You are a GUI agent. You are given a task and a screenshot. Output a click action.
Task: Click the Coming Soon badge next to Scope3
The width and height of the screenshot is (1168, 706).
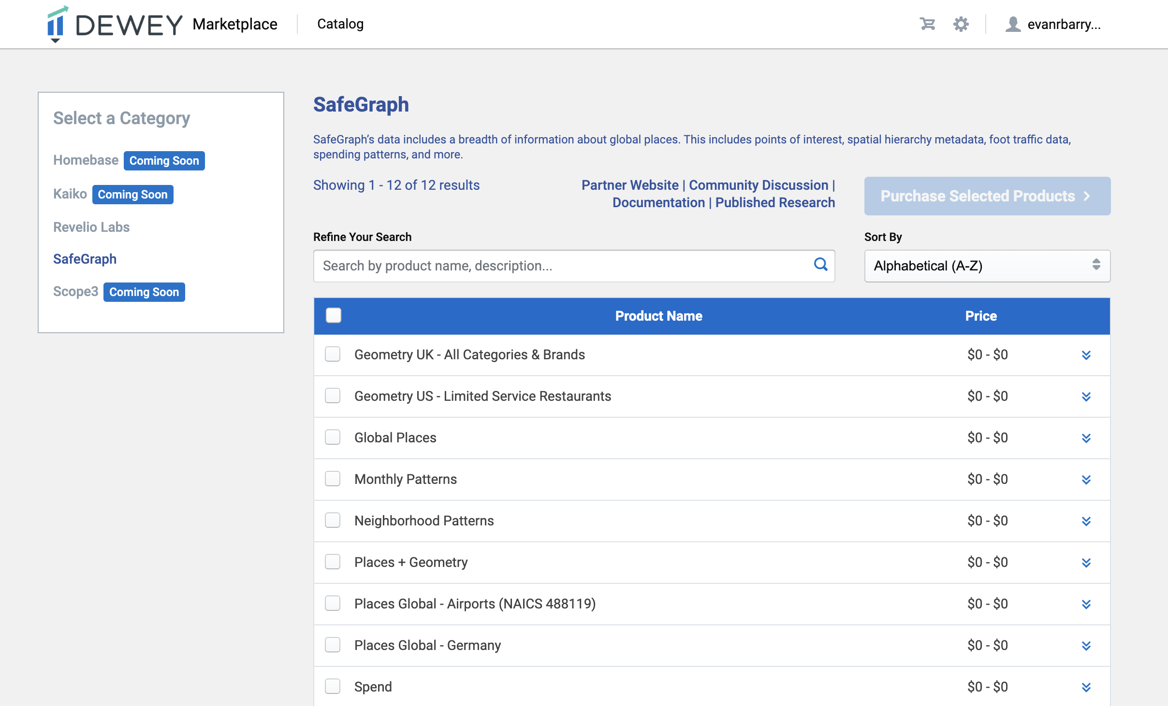click(144, 292)
